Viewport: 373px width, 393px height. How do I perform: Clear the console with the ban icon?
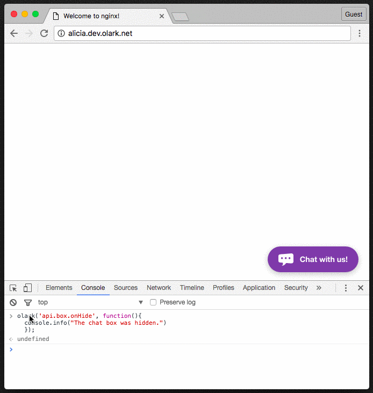pyautogui.click(x=13, y=302)
